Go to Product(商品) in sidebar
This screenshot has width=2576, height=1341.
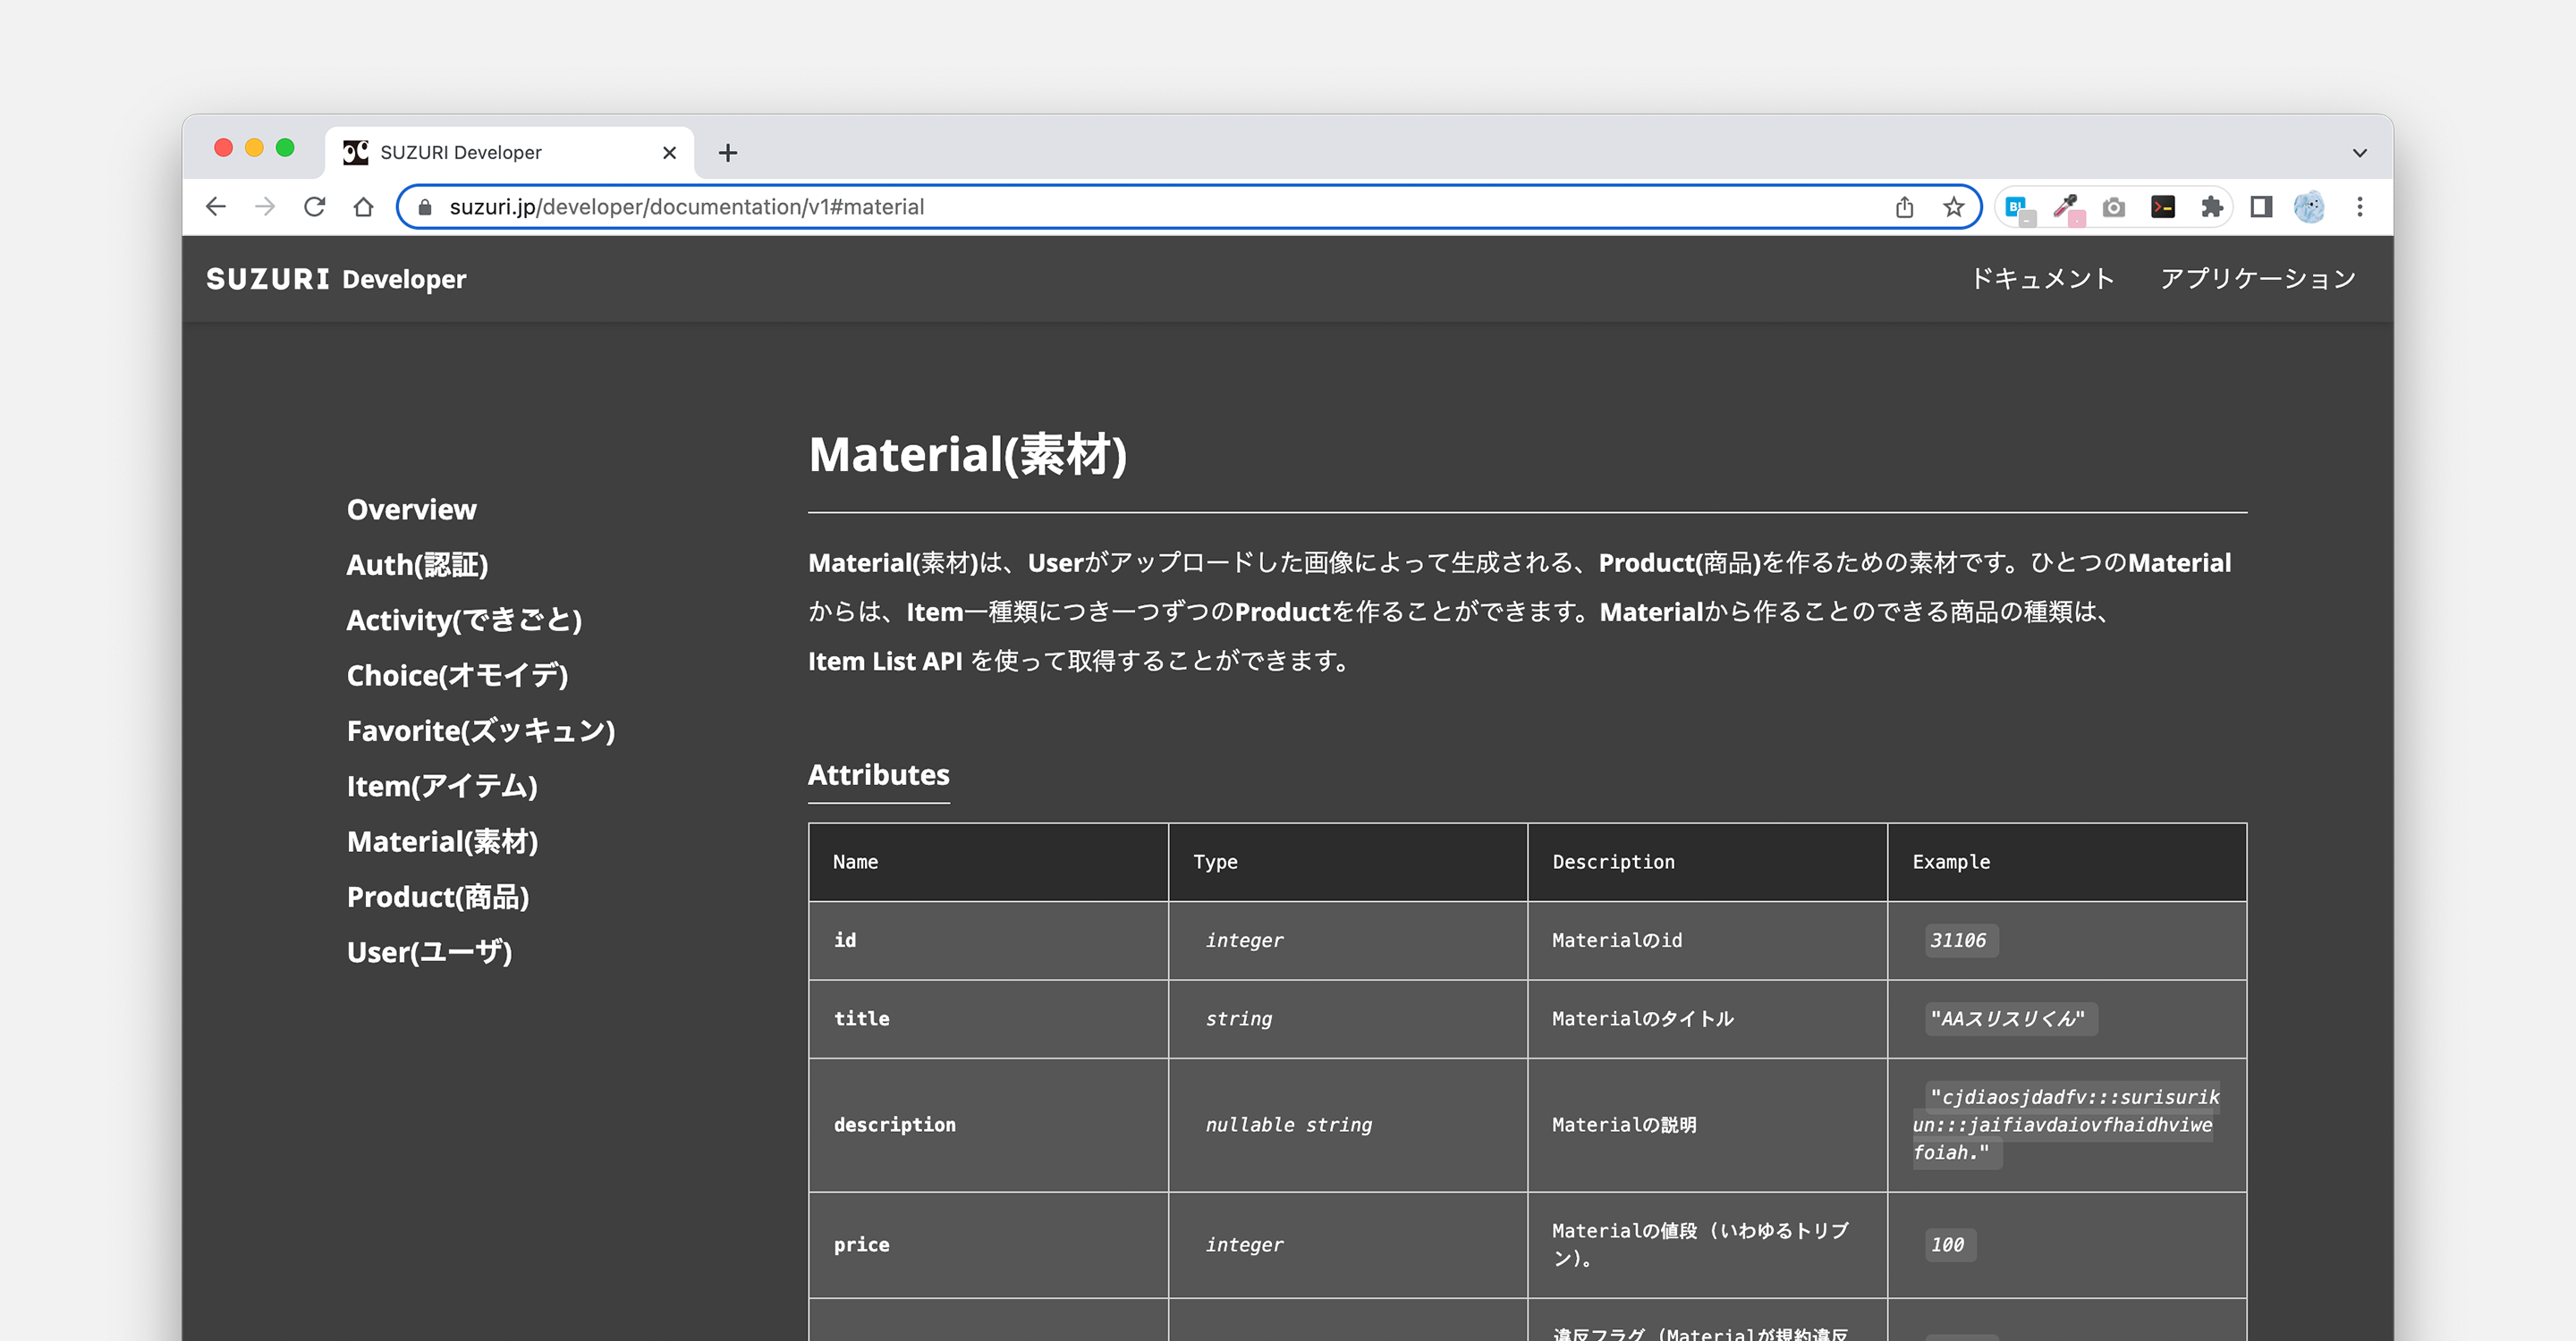point(438,898)
